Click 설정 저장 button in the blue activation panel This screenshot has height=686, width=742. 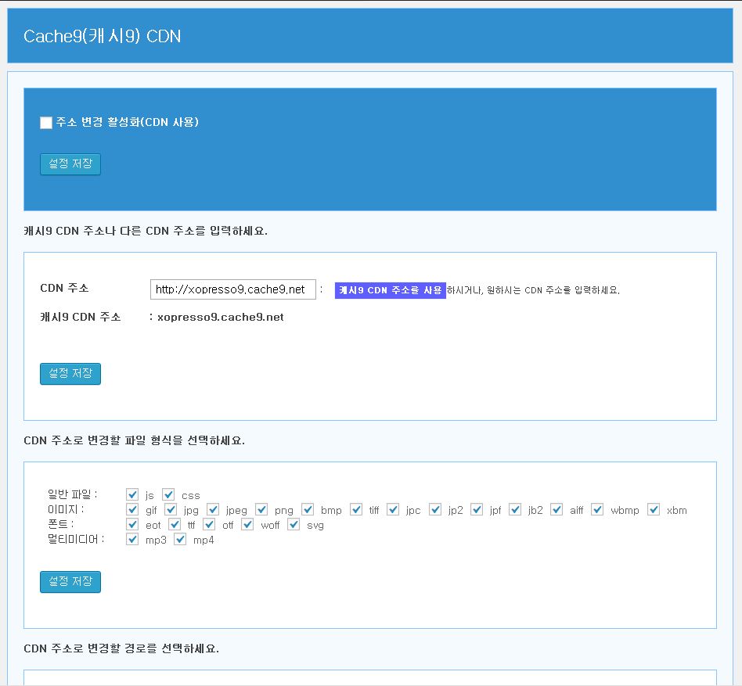click(70, 164)
